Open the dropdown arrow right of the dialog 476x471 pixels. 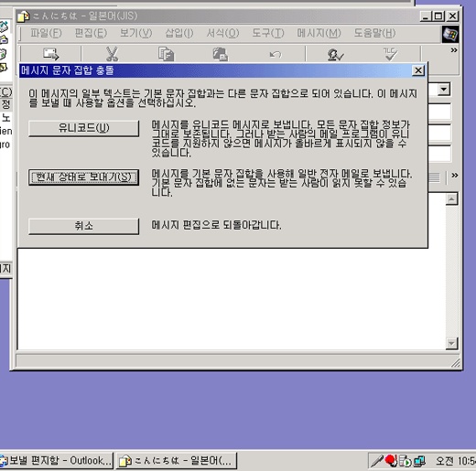coord(444,90)
